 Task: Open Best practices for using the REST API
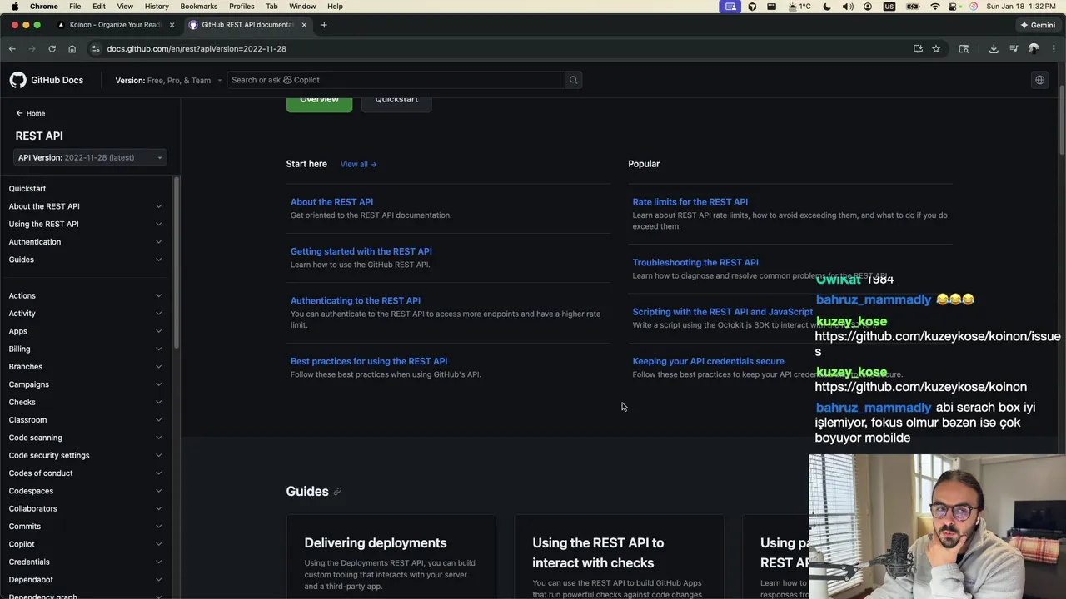[369, 361]
